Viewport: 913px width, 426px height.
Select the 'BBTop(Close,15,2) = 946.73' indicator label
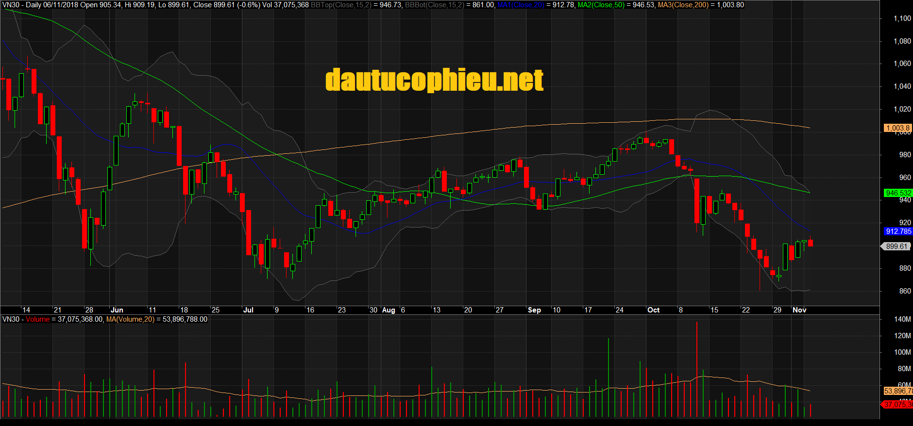click(356, 5)
